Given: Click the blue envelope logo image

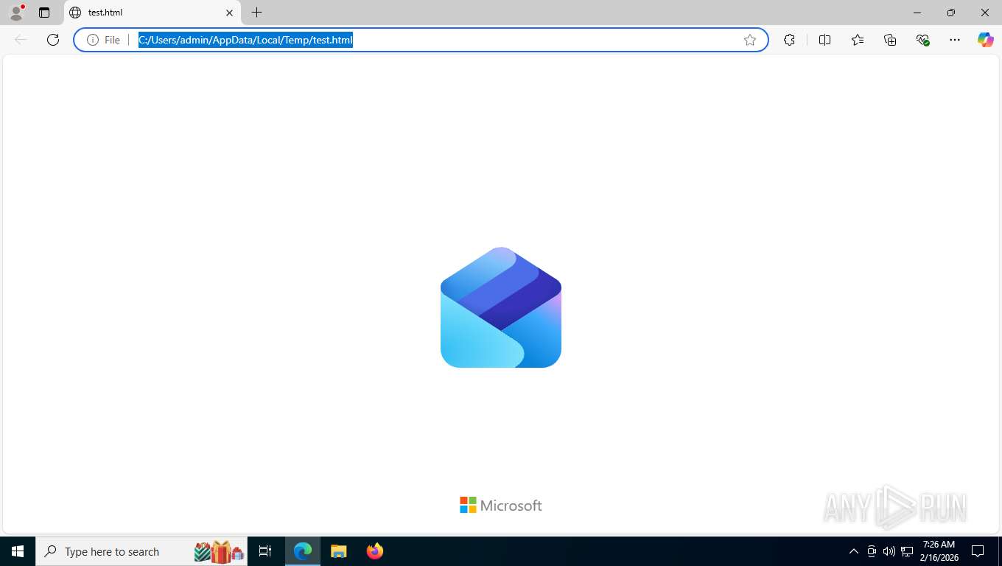Looking at the screenshot, I should pyautogui.click(x=501, y=307).
